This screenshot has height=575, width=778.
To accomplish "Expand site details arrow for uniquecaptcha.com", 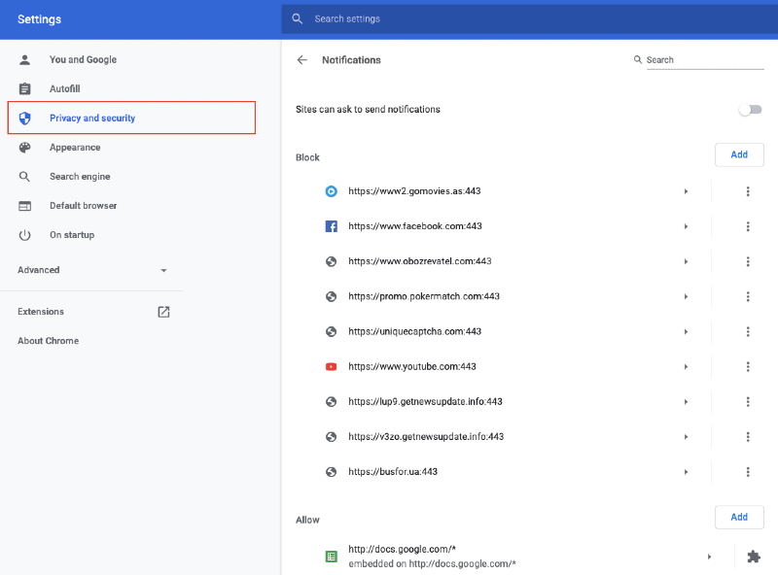I will point(686,331).
